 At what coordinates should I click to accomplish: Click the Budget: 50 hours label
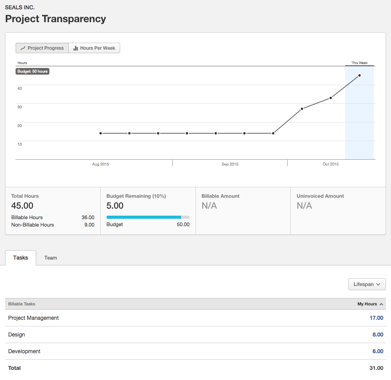(x=32, y=71)
